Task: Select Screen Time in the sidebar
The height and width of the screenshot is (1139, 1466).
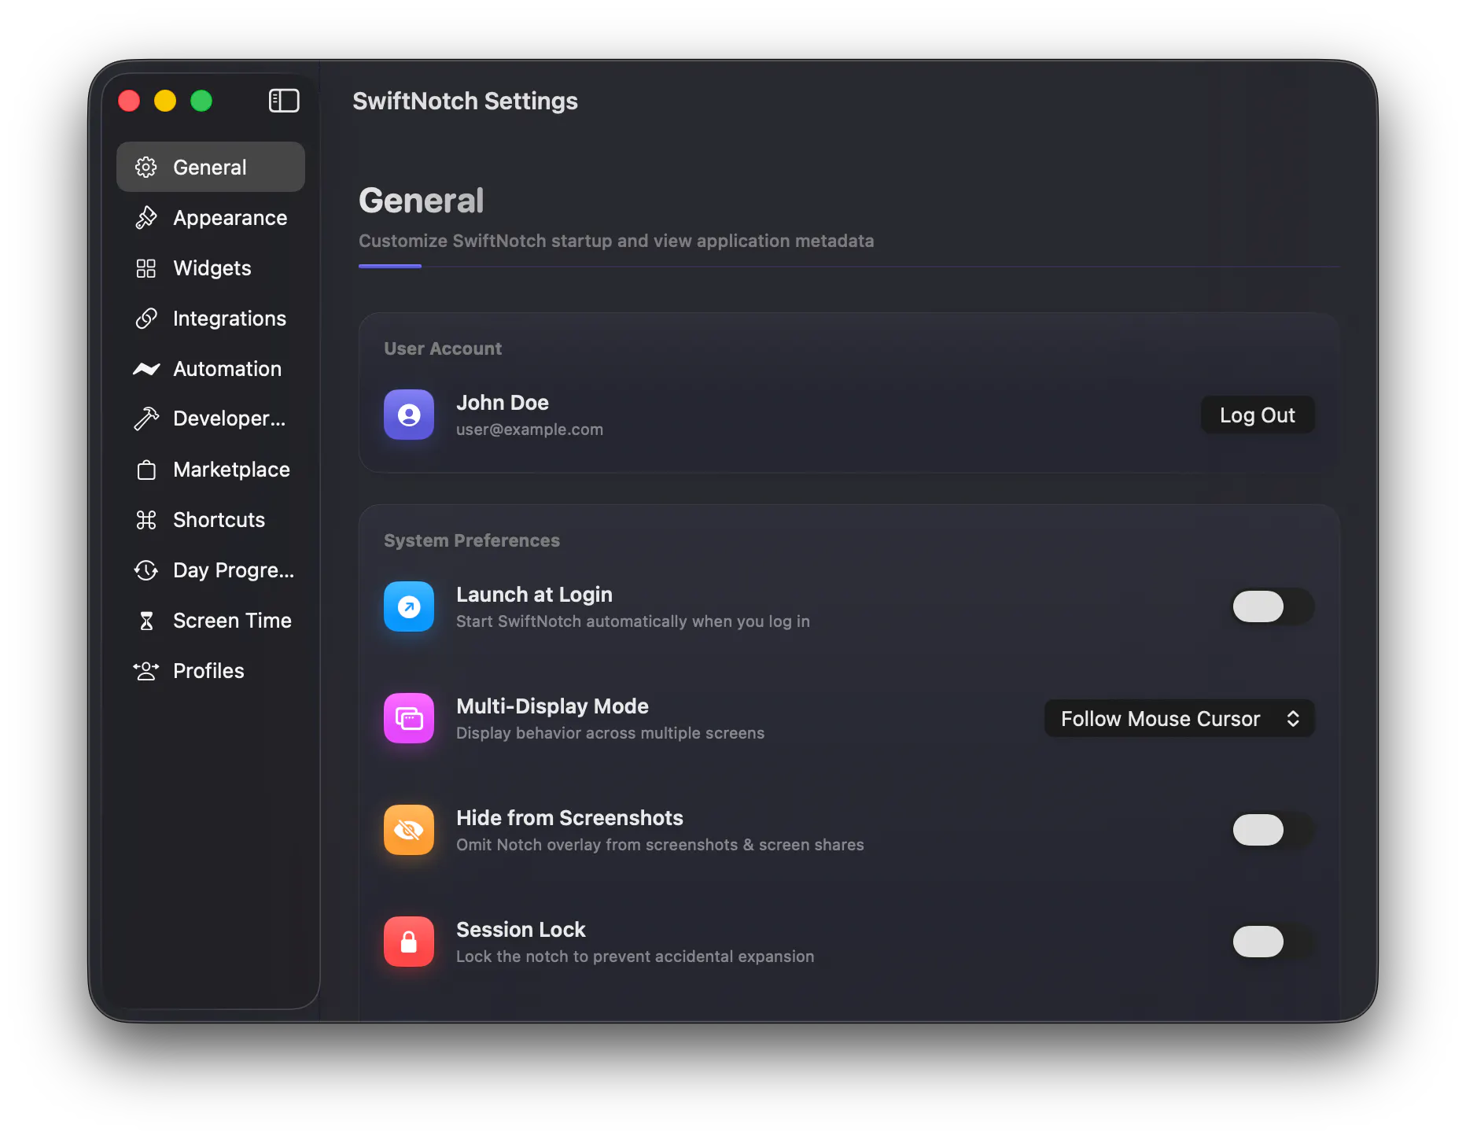Action: click(211, 621)
